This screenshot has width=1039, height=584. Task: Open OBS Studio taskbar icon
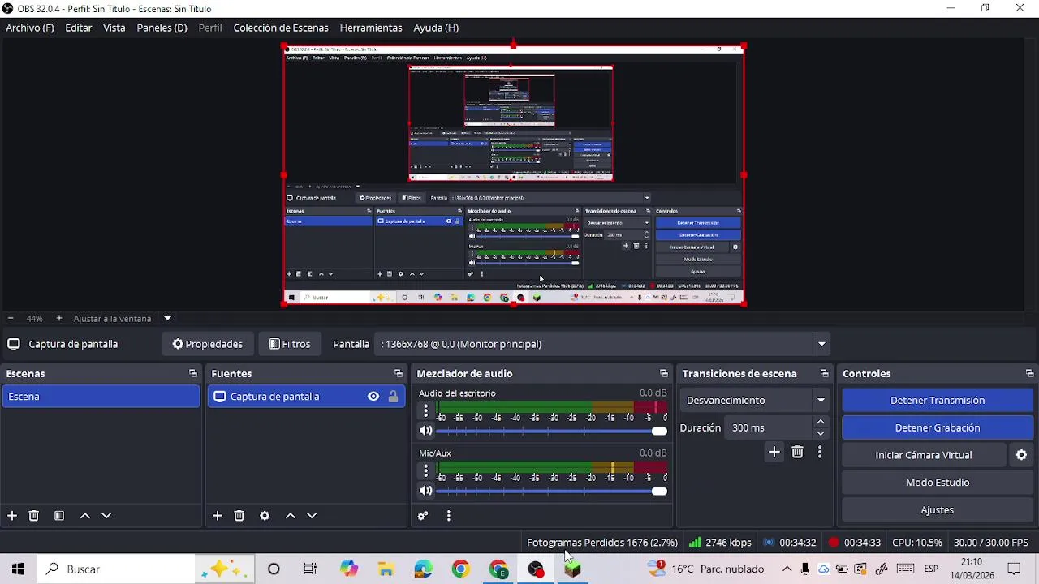pos(536,569)
